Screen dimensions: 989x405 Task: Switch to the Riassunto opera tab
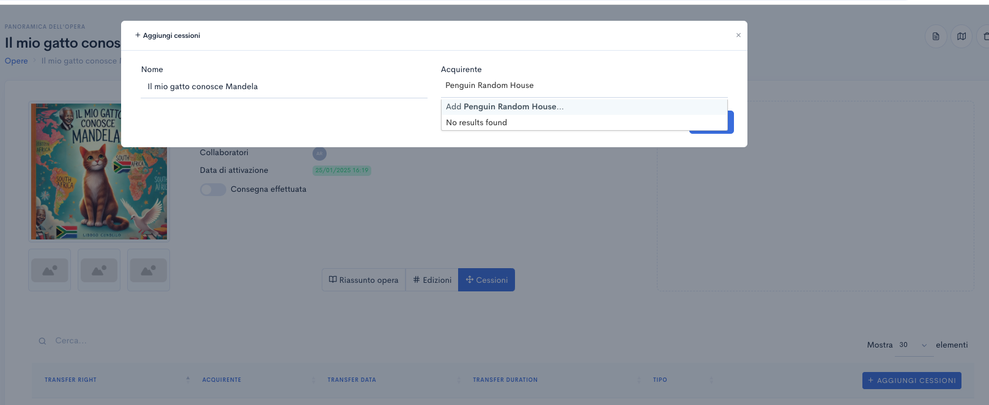pos(363,280)
